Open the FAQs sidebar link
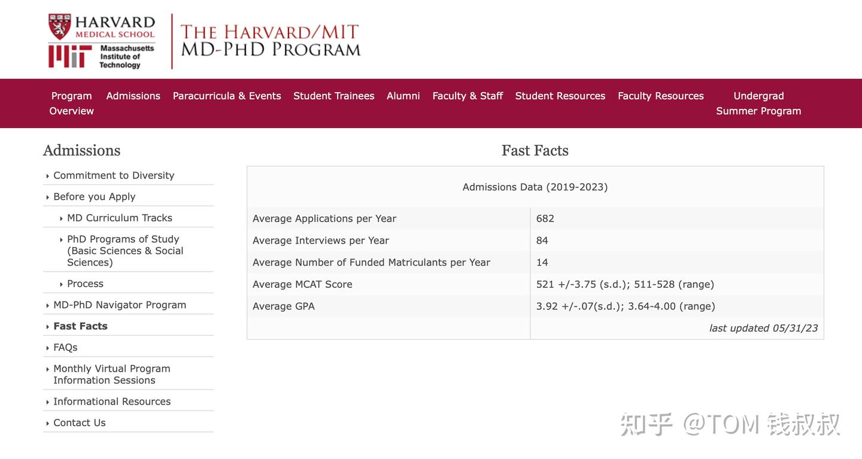The height and width of the screenshot is (459, 862). 65,347
